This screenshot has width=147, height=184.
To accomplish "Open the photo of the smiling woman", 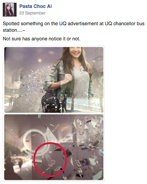I will click(54, 80).
